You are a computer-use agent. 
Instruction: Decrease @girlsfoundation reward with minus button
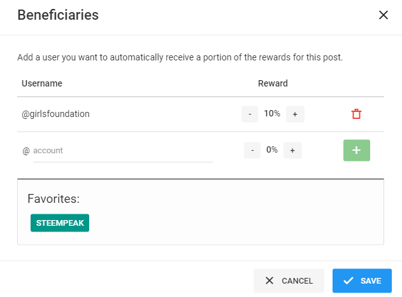click(x=250, y=114)
